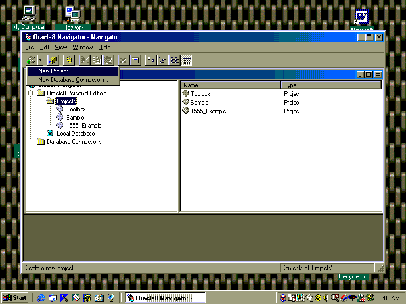Viewport: 406px width, 304px height.
Task: Select Oracle8 Personal Edition in the tree
Action: [x=76, y=93]
